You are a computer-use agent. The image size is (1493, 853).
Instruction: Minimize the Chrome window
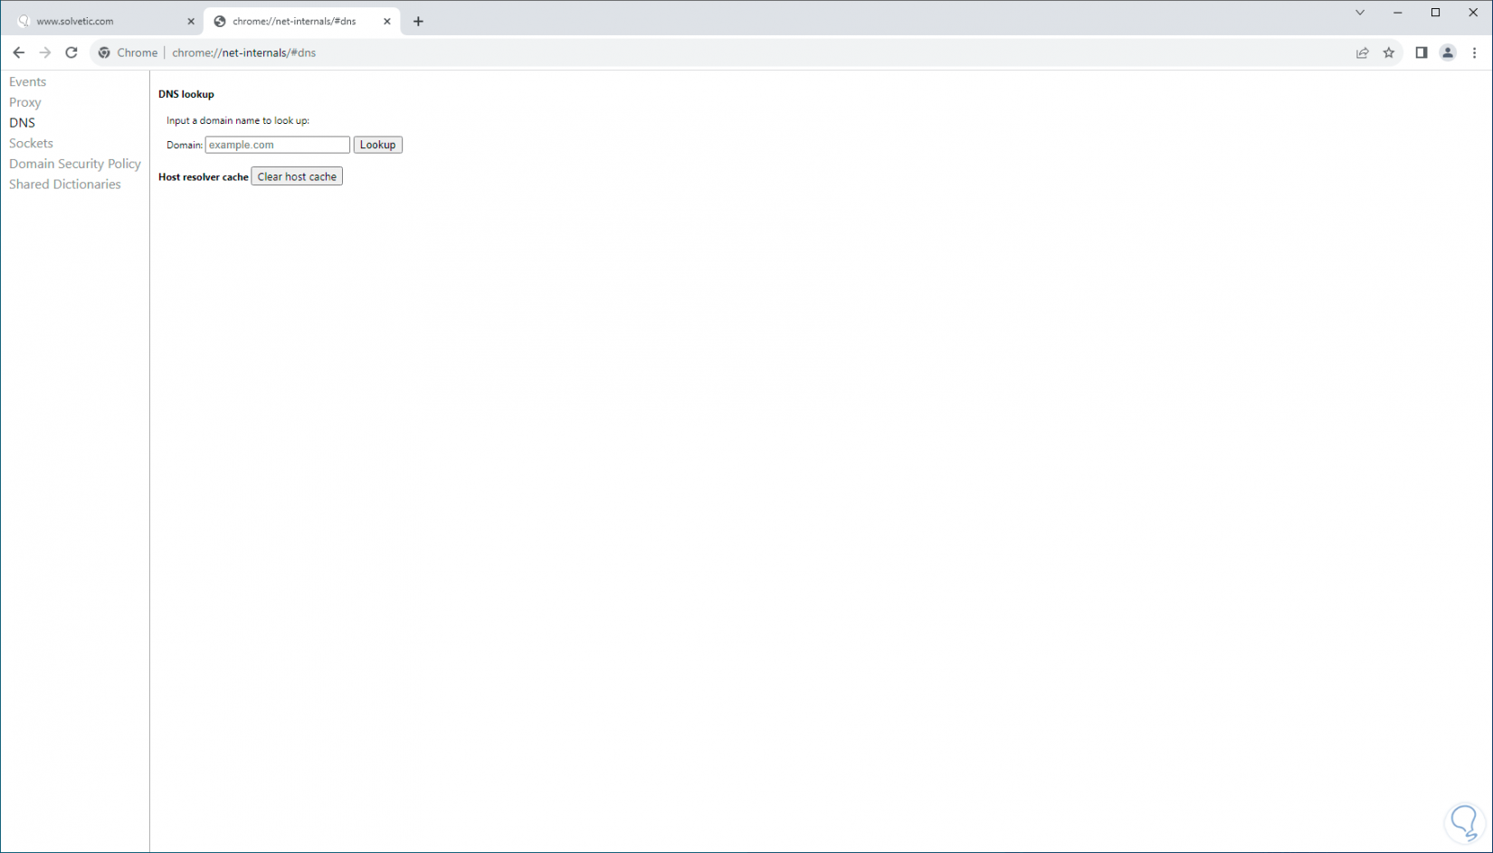(x=1398, y=13)
